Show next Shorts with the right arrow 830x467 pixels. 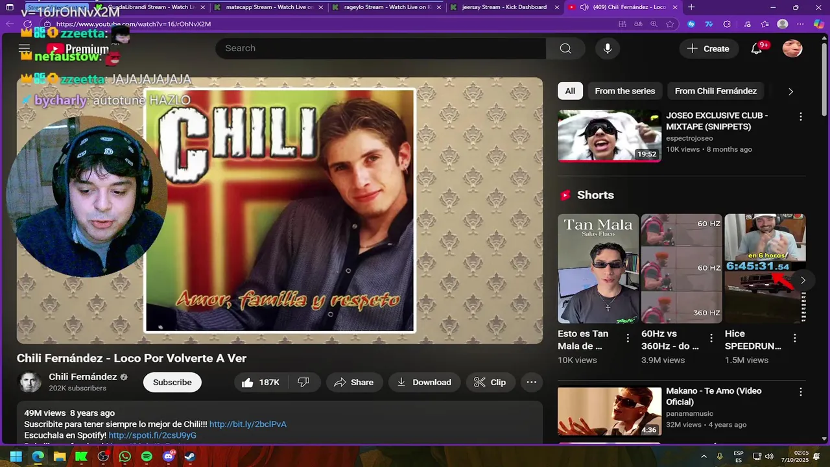(x=803, y=280)
